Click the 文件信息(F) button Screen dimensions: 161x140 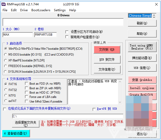tap(107, 69)
